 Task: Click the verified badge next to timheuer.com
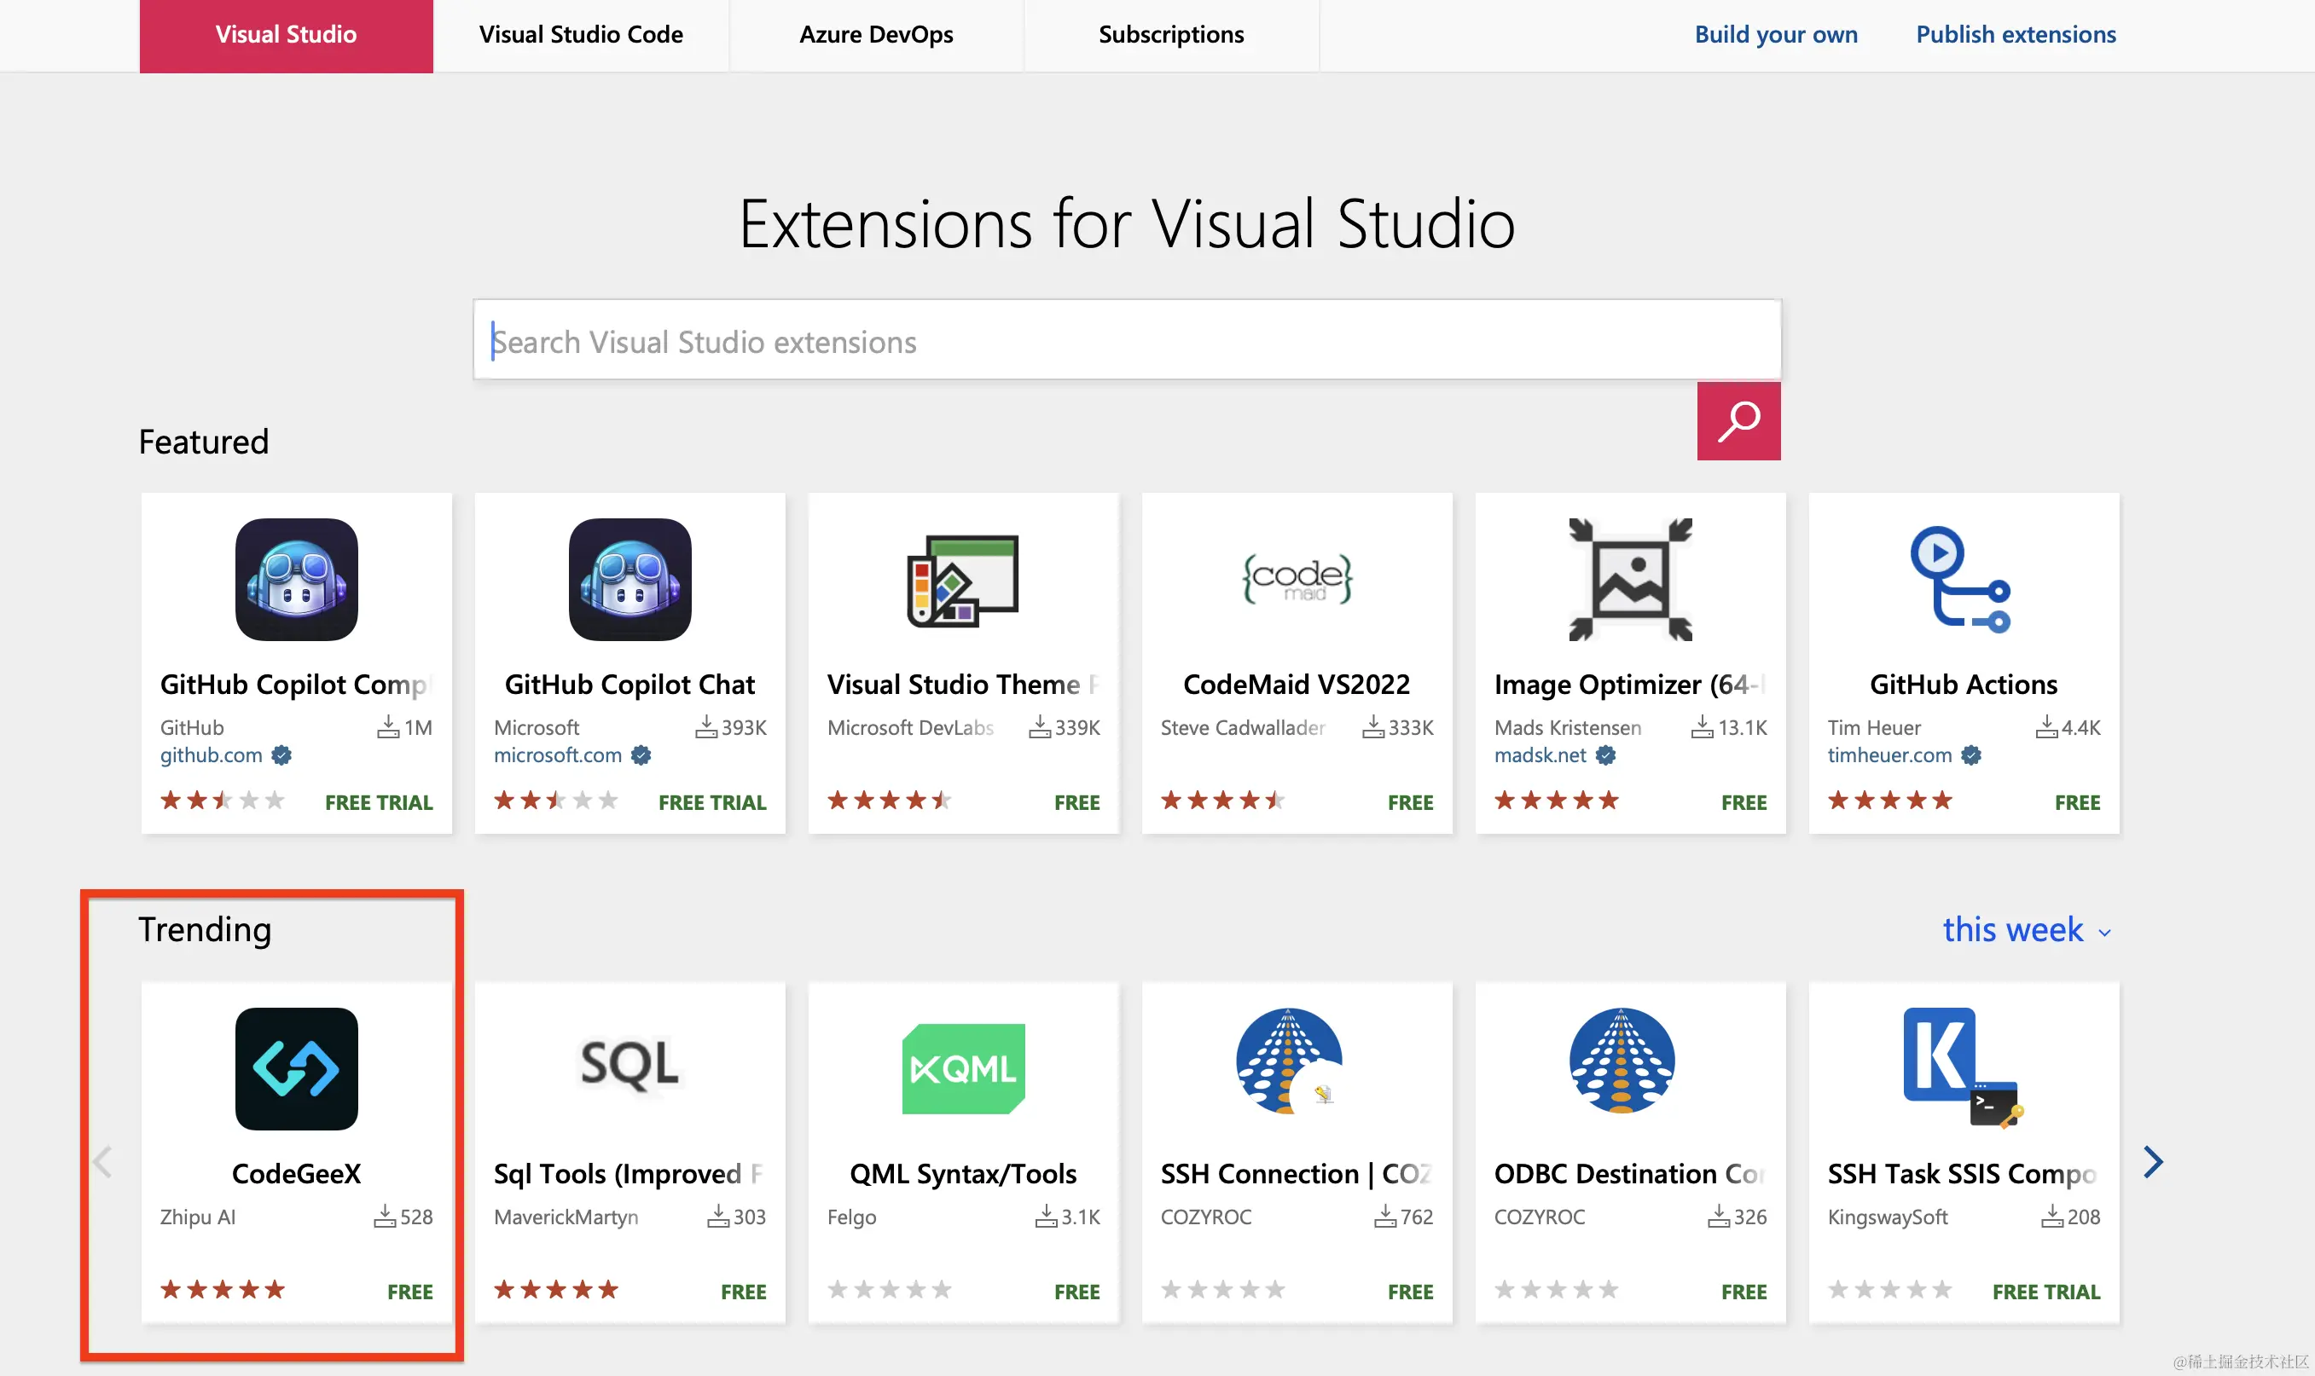1972,755
